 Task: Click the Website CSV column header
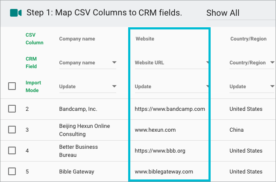pos(145,39)
